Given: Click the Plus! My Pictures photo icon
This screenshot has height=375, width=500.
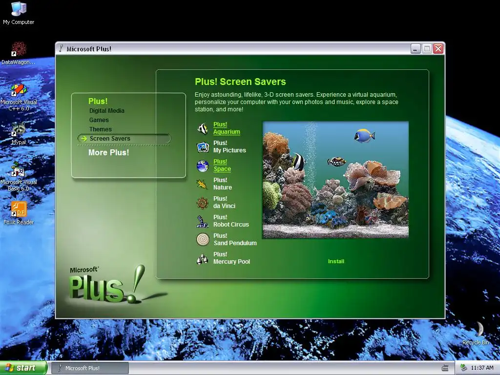Looking at the screenshot, I should click(203, 147).
